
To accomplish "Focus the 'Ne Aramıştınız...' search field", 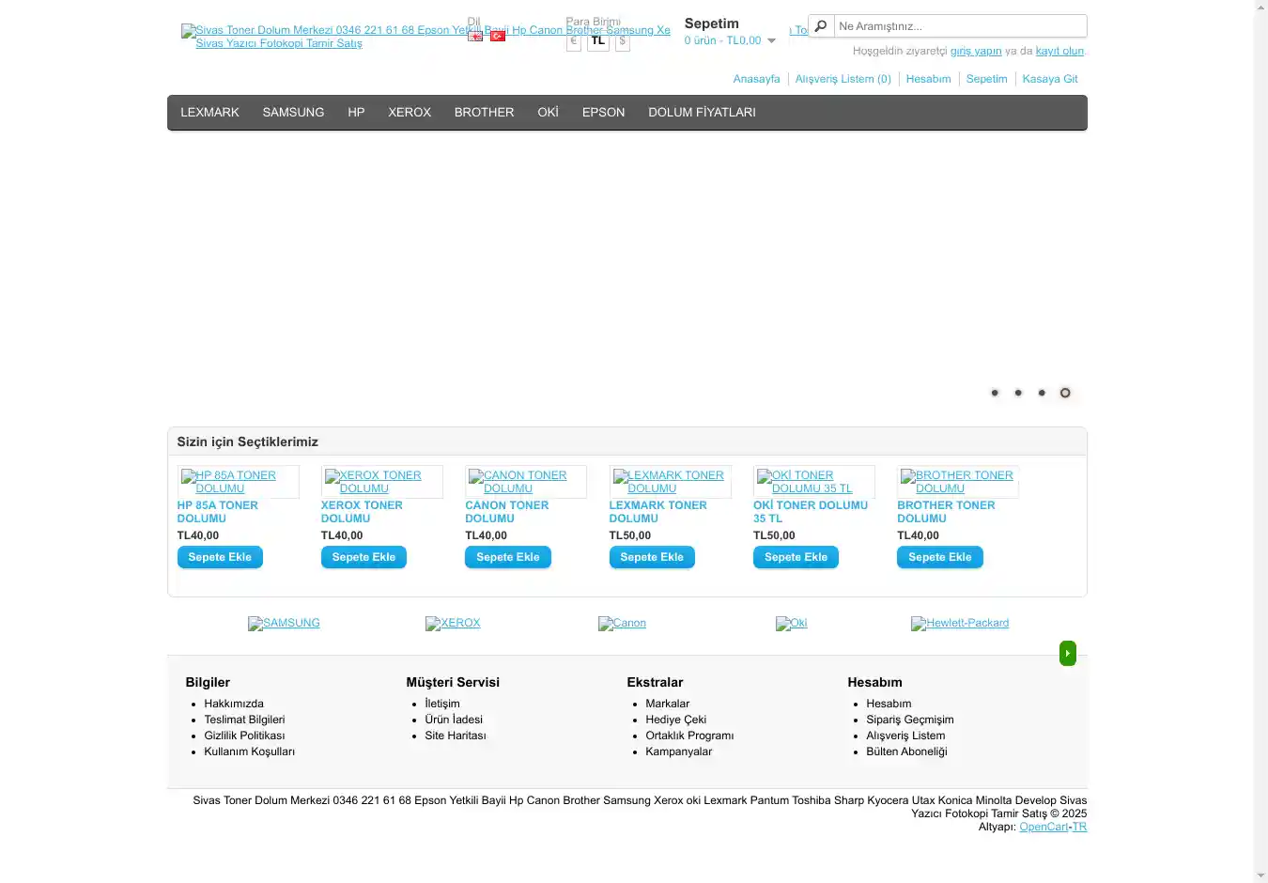I will click(958, 26).
